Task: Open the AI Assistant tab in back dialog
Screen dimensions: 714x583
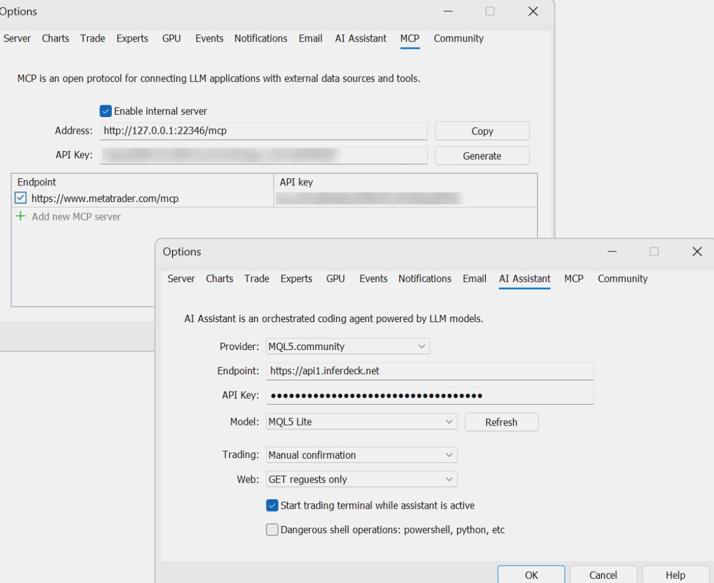Action: point(361,39)
